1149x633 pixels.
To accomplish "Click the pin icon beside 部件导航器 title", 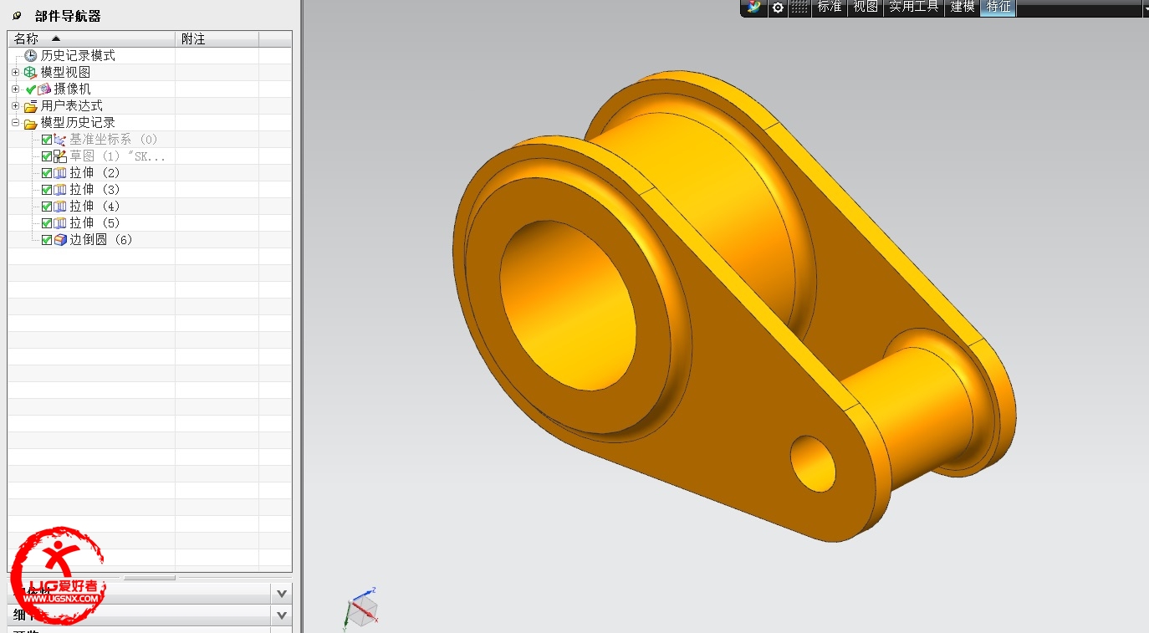I will 18,16.
